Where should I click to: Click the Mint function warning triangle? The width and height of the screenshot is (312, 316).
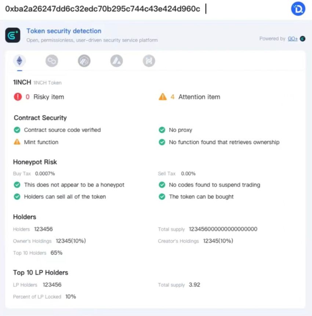17,142
